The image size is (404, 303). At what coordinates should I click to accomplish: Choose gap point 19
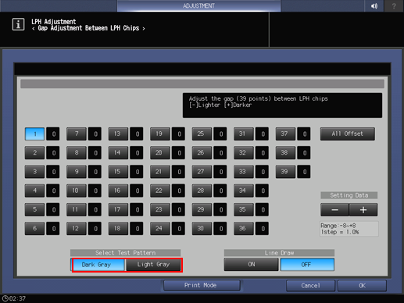160,134
